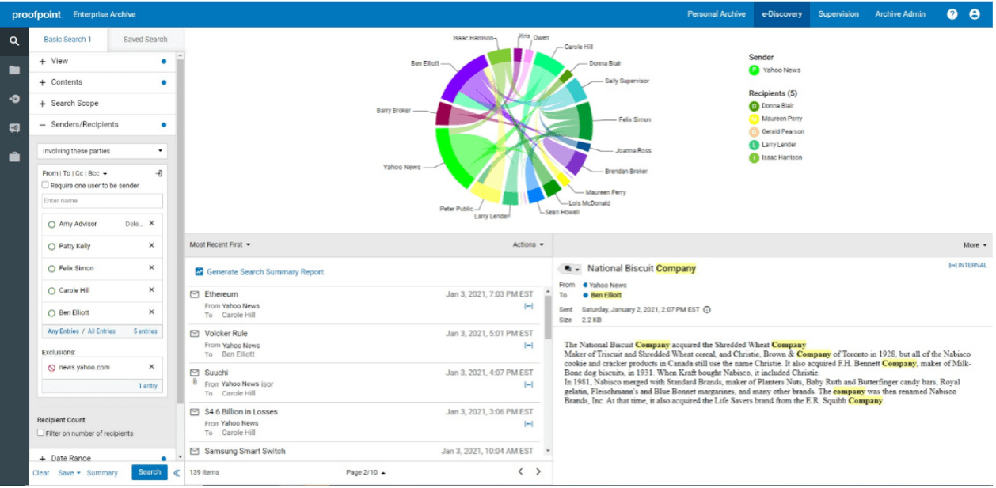Image resolution: width=996 pixels, height=488 pixels.
Task: Open the folder icon in the left sidebar
Action: pyautogui.click(x=14, y=70)
